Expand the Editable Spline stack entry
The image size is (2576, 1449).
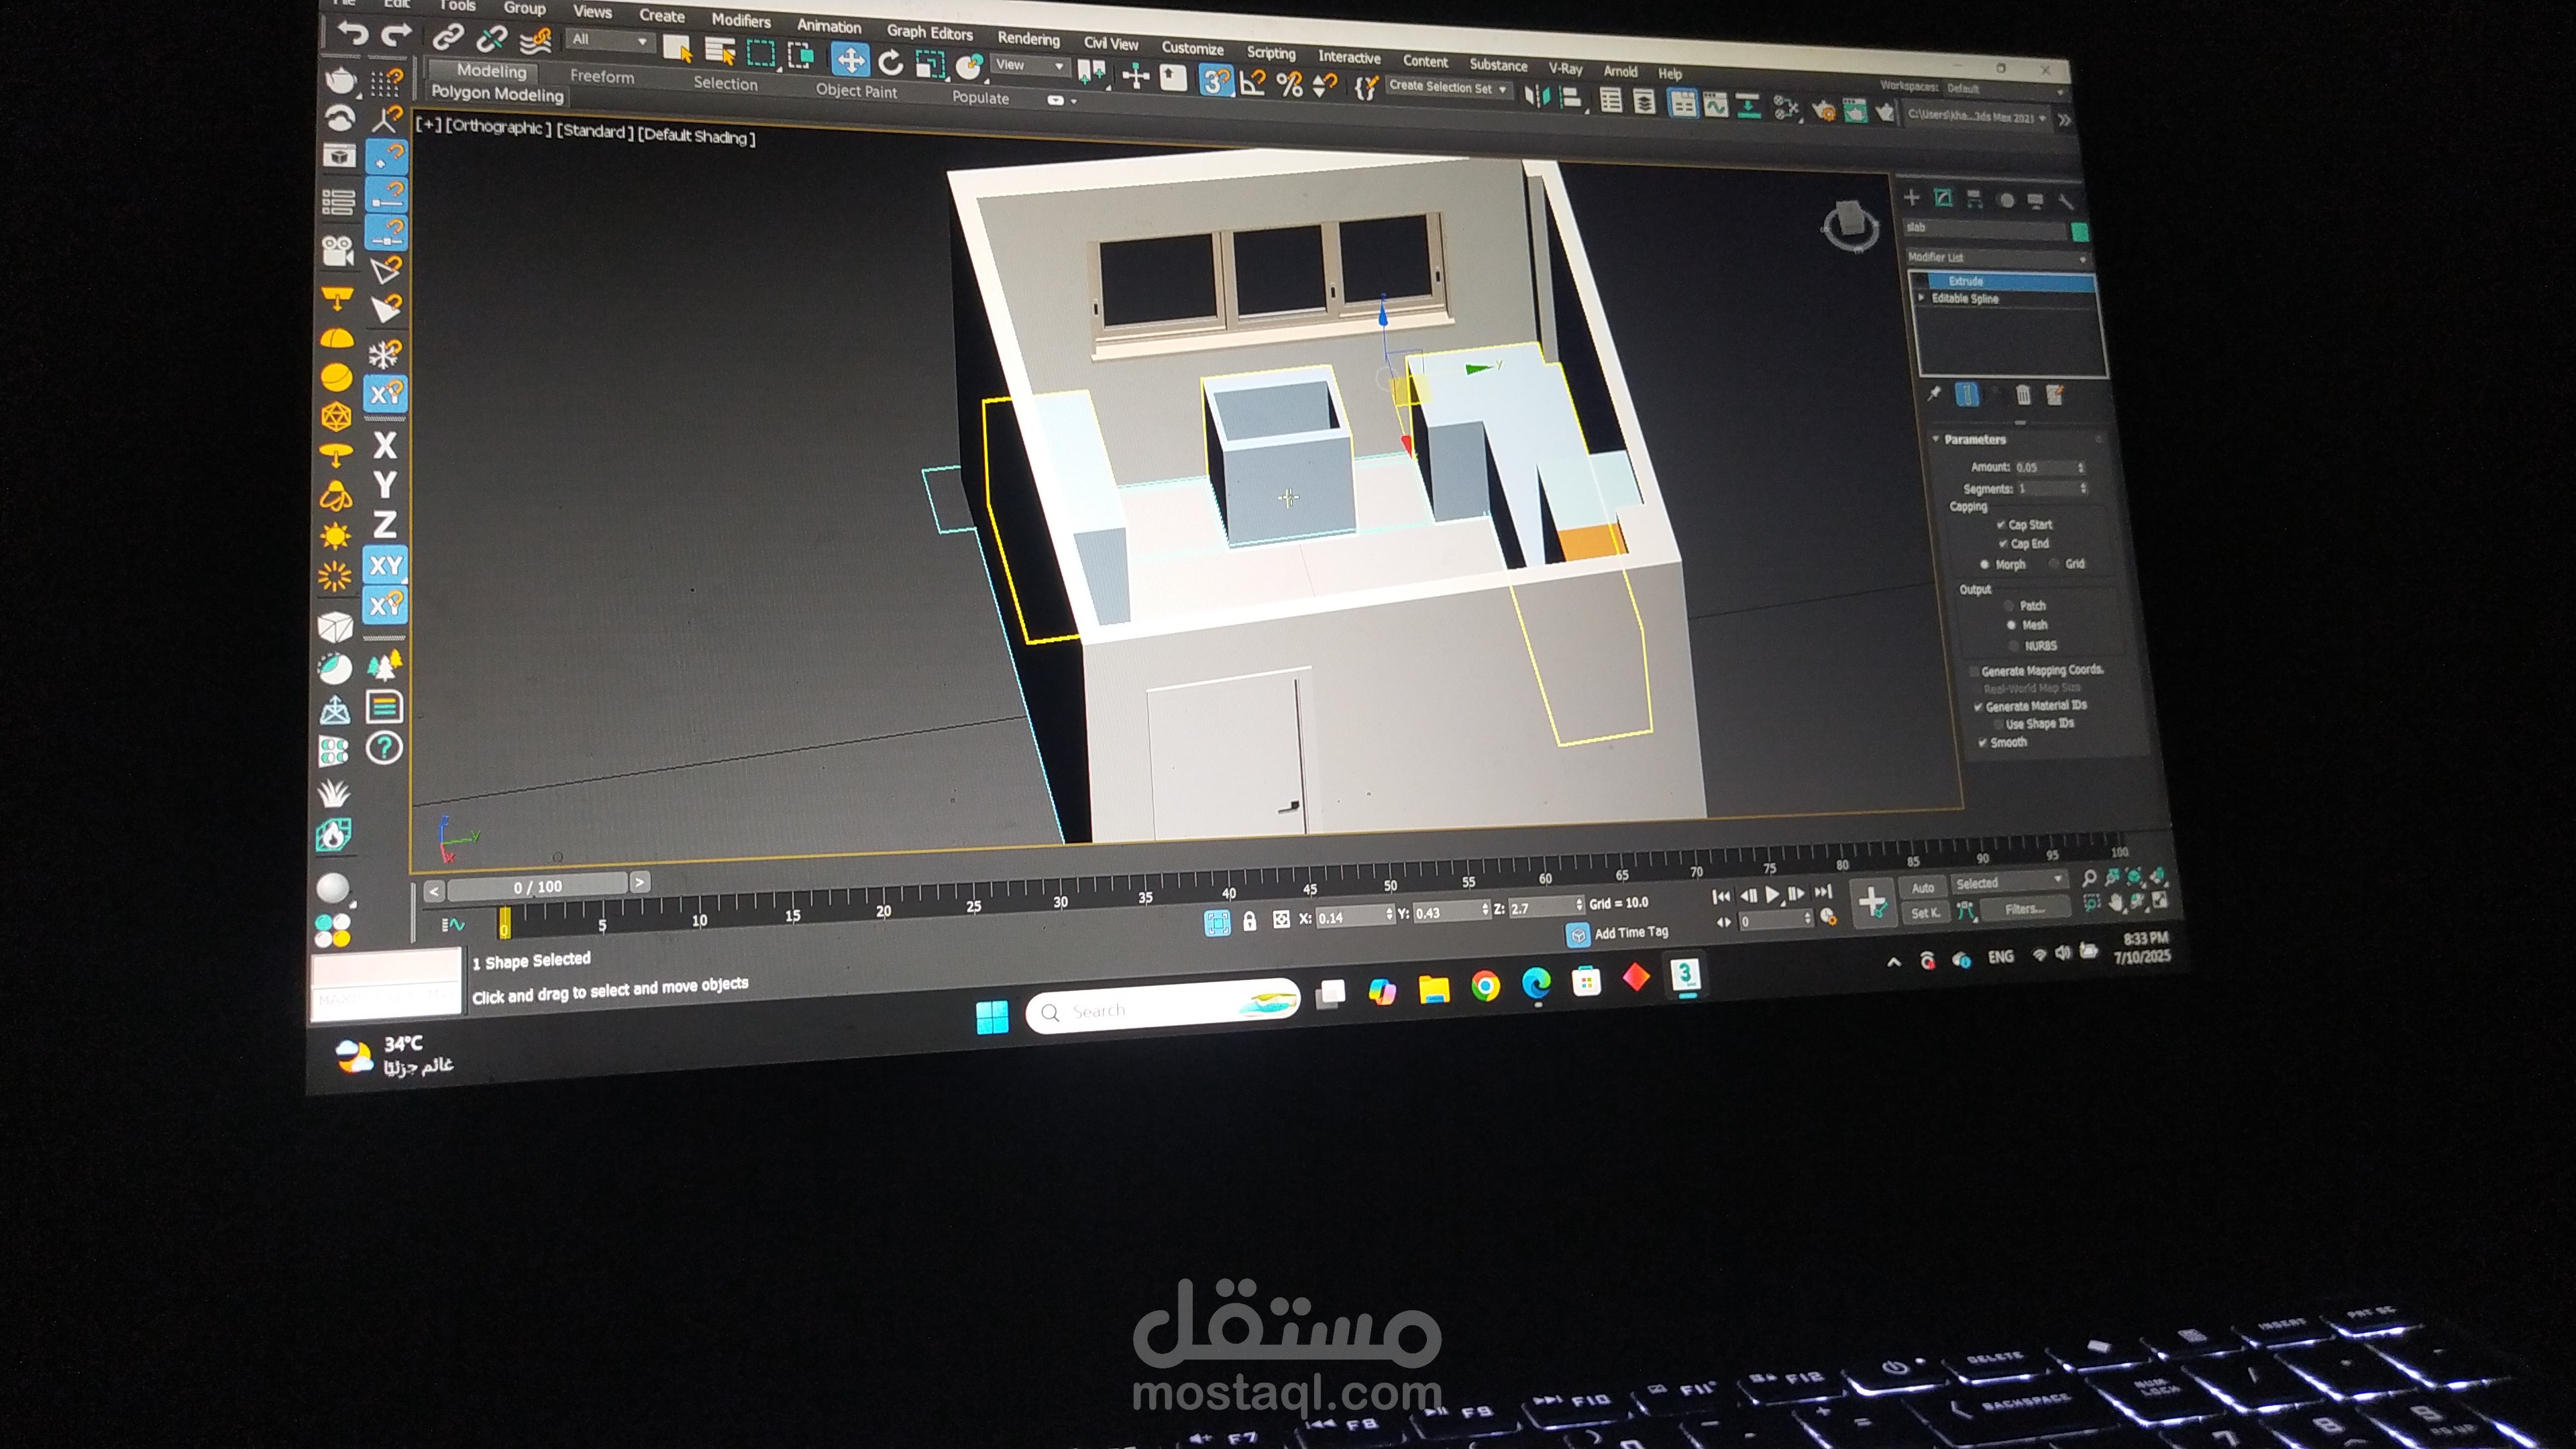click(x=1921, y=297)
